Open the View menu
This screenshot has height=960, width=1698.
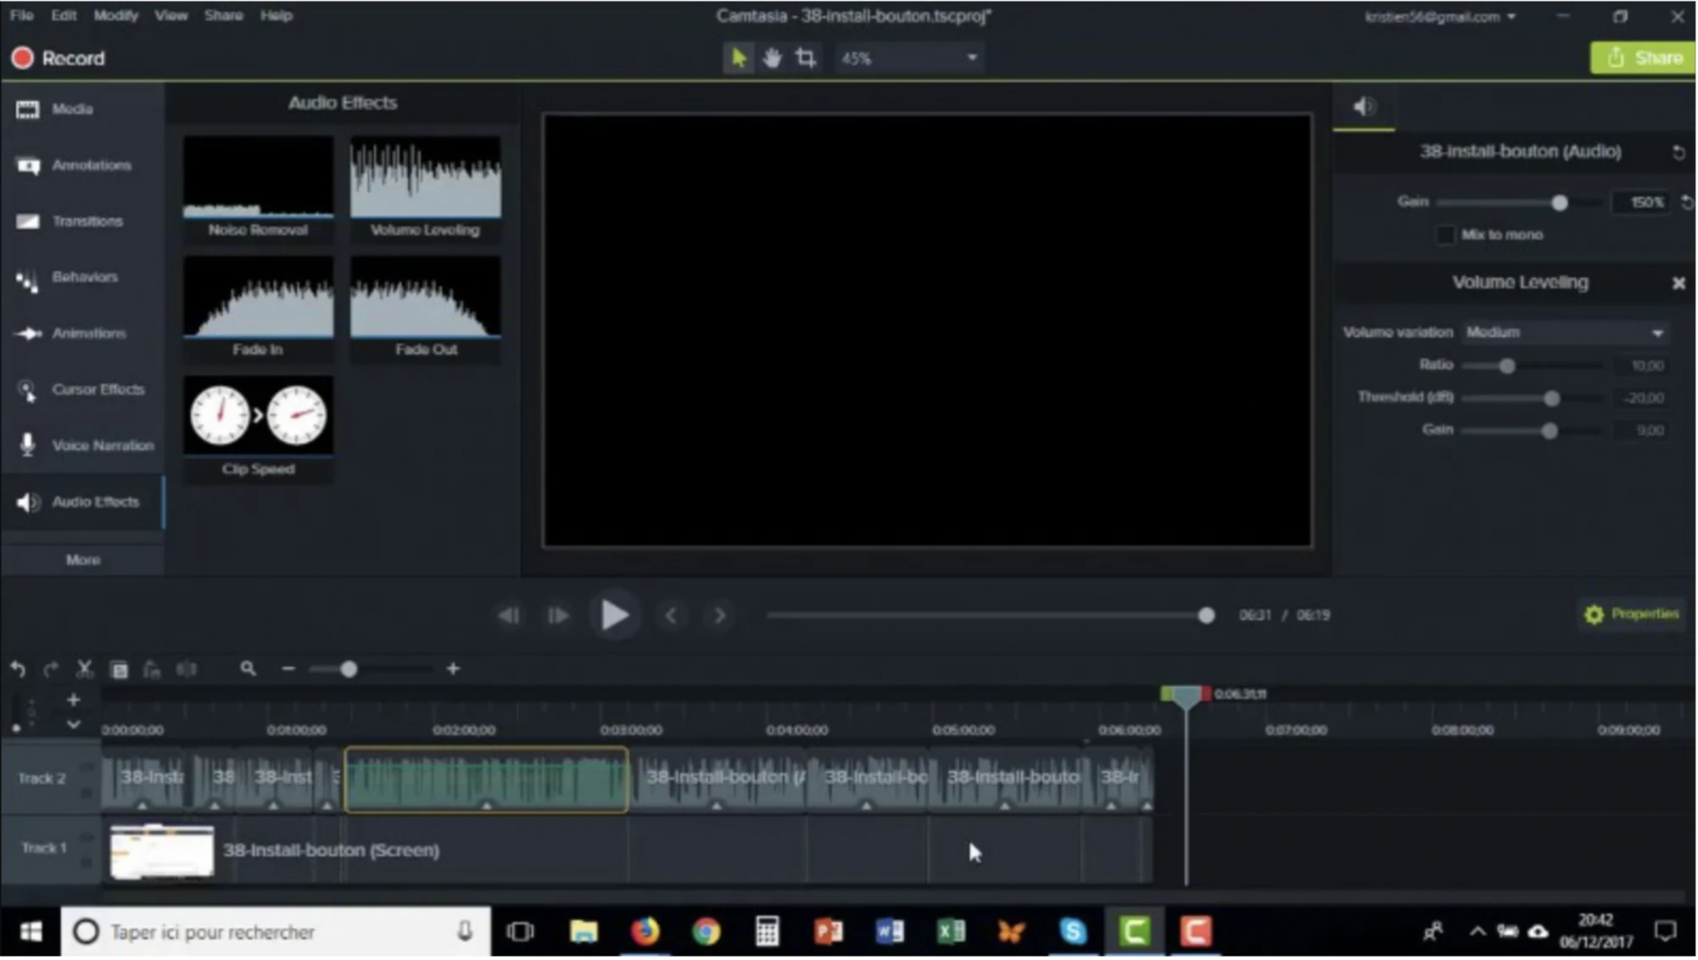click(x=170, y=15)
